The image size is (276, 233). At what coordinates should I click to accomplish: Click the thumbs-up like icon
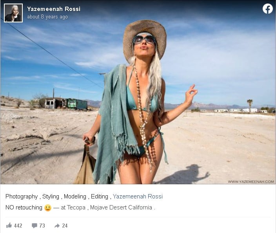9,225
